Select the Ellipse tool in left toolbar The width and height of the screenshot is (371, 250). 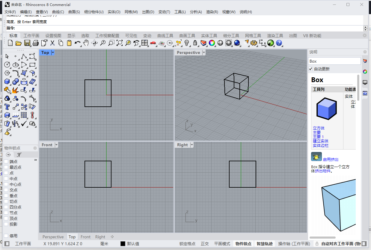16,65
